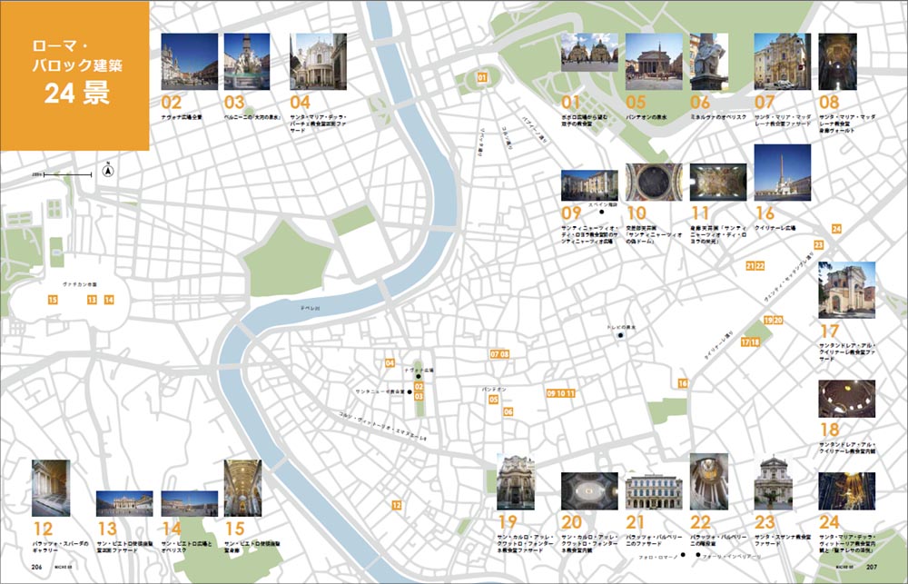Click the combined map marker 17 18
Image resolution: width=908 pixels, height=584 pixels.
pos(750,342)
